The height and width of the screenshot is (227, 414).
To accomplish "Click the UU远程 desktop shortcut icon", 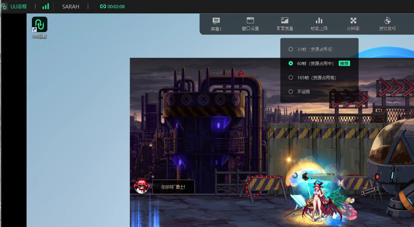I will pos(39,28).
